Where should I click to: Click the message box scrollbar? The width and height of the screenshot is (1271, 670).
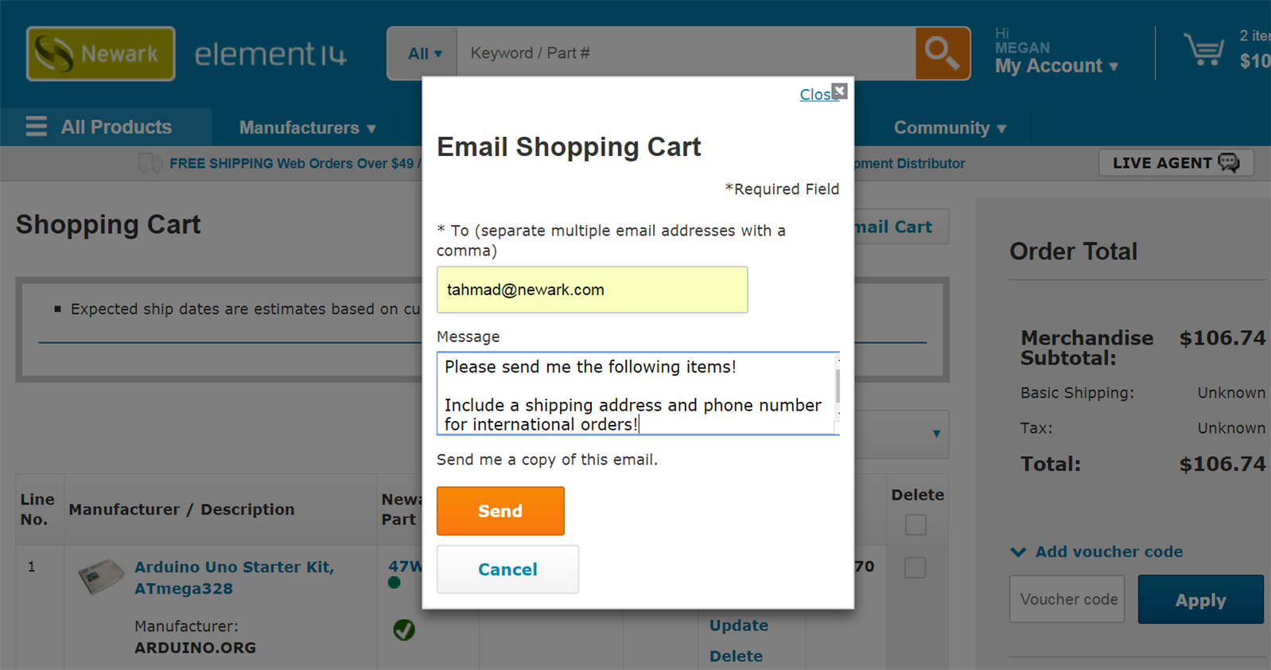click(x=837, y=390)
